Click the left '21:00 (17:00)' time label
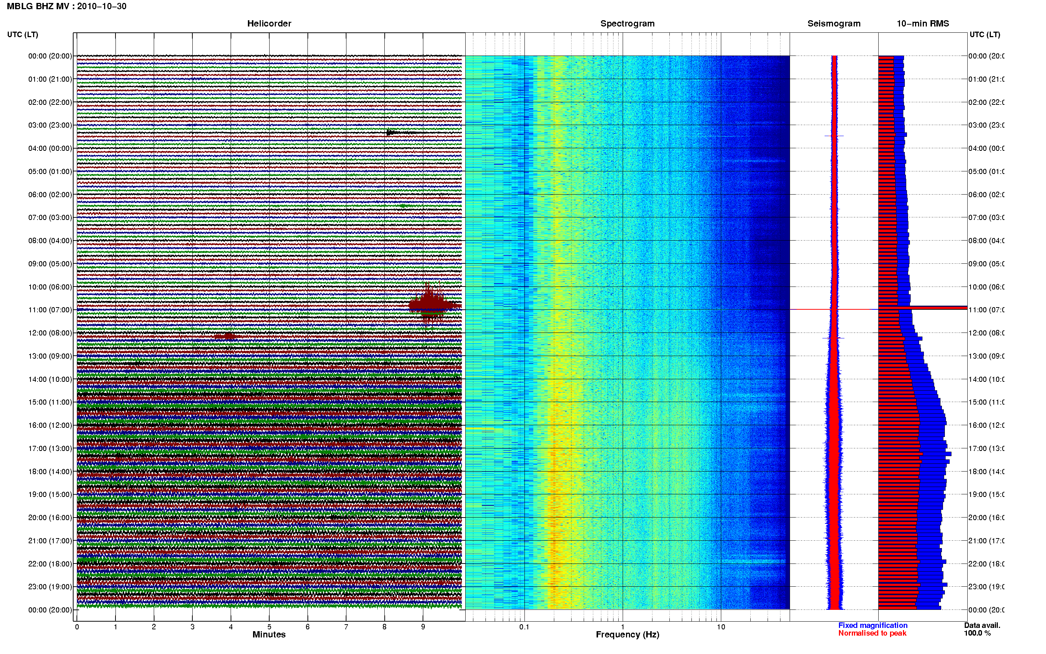1046x654 pixels. tap(50, 541)
